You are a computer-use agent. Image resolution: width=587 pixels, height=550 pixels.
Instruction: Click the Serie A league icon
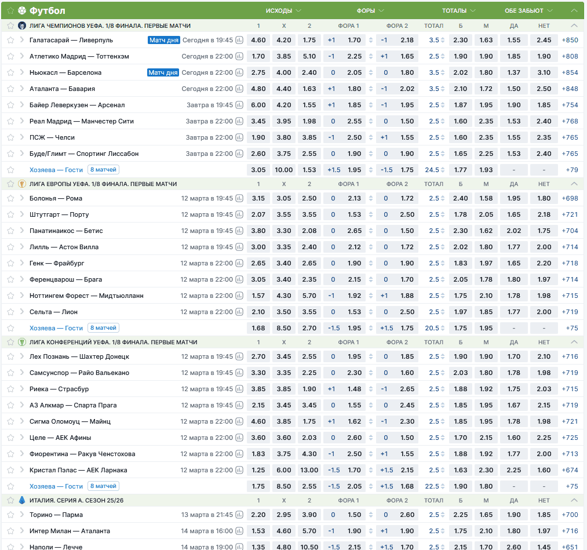coord(22,500)
